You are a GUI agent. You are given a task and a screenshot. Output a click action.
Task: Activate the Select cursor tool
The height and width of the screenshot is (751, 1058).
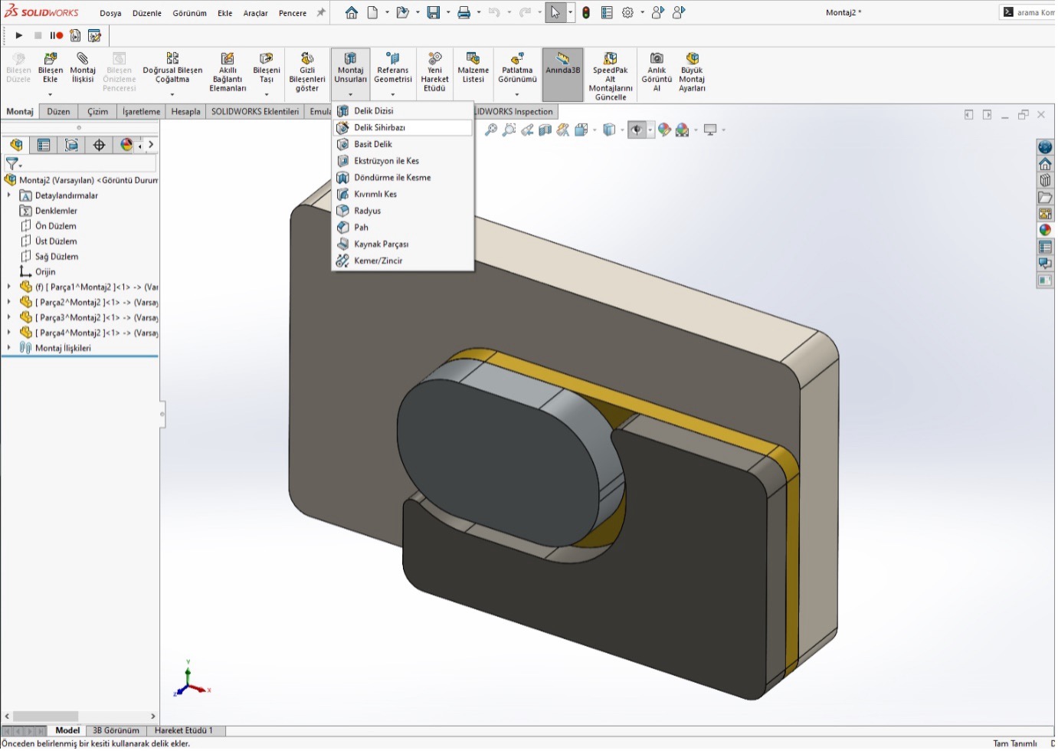[x=555, y=13]
